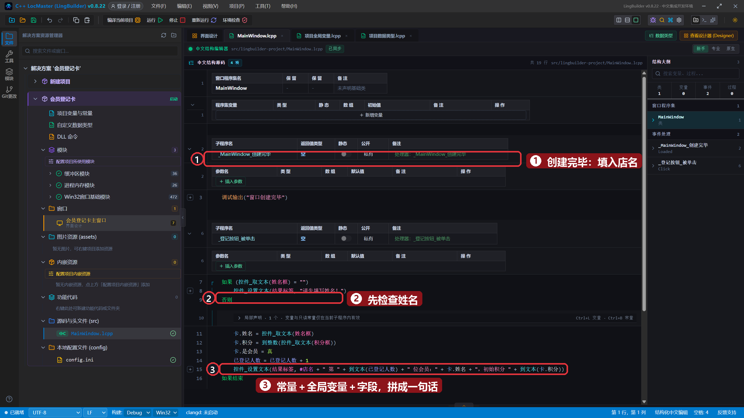744x418 pixels.
Task: Select the 原生 mode option
Action: tap(730, 49)
